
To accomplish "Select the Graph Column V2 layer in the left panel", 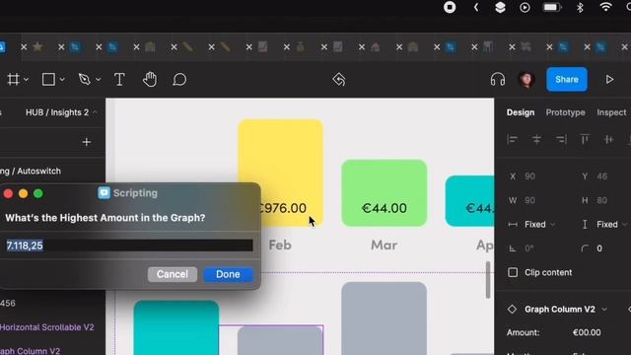I will click(31, 351).
